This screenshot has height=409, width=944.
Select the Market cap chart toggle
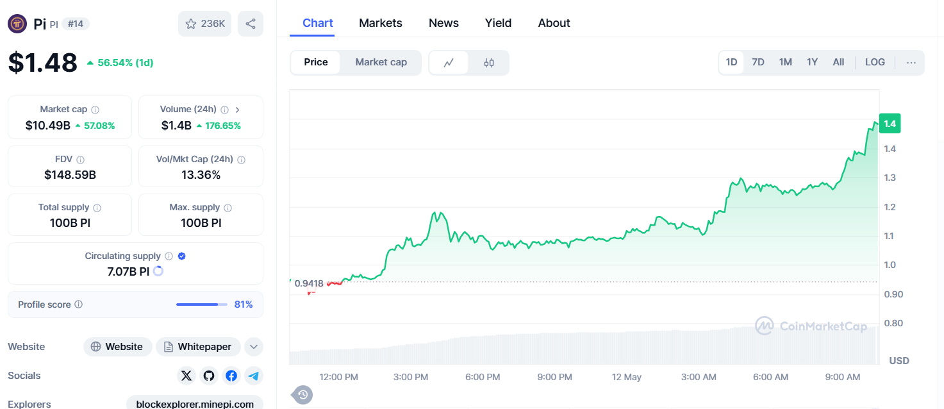point(381,62)
